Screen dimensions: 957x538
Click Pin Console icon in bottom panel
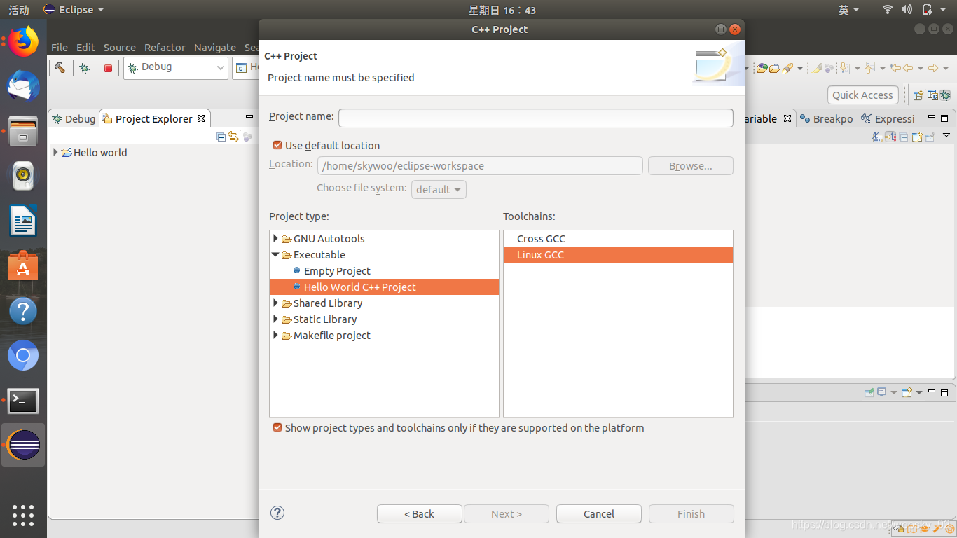click(x=869, y=392)
